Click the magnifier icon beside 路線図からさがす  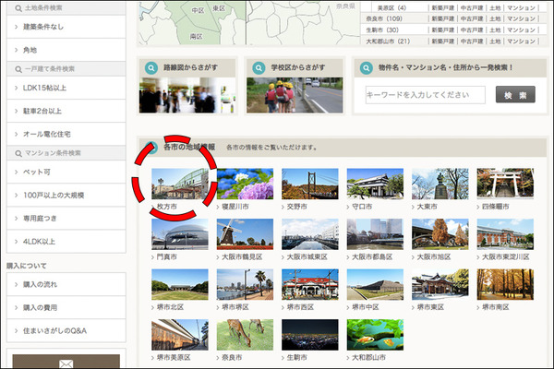point(151,68)
